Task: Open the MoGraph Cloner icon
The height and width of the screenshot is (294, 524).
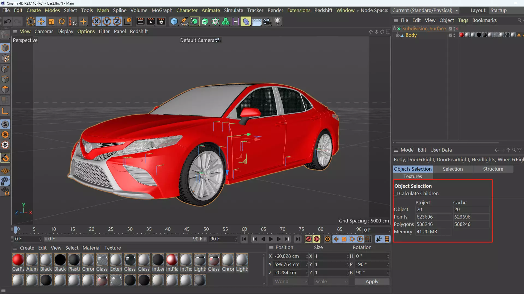Action: [226, 21]
